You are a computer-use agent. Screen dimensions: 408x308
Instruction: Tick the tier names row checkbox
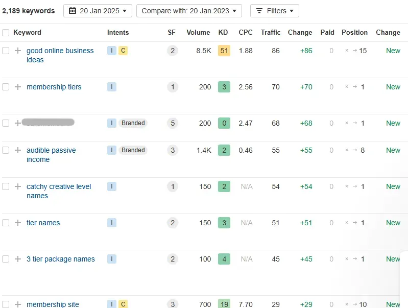pos(6,223)
